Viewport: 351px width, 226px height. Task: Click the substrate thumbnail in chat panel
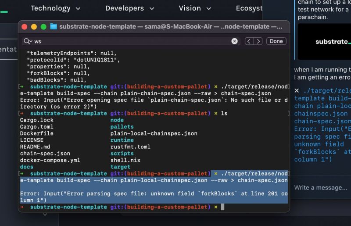click(x=324, y=42)
